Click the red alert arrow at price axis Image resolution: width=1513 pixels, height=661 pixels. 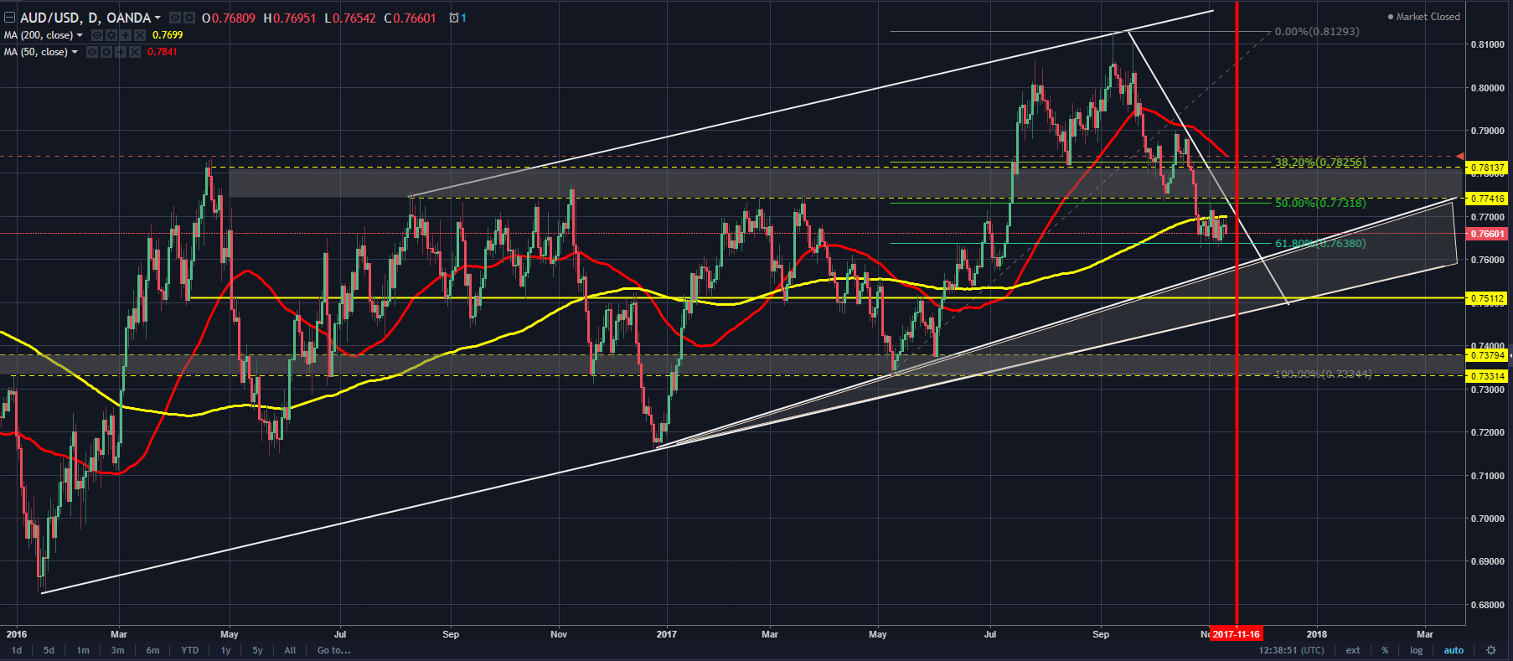[1461, 156]
